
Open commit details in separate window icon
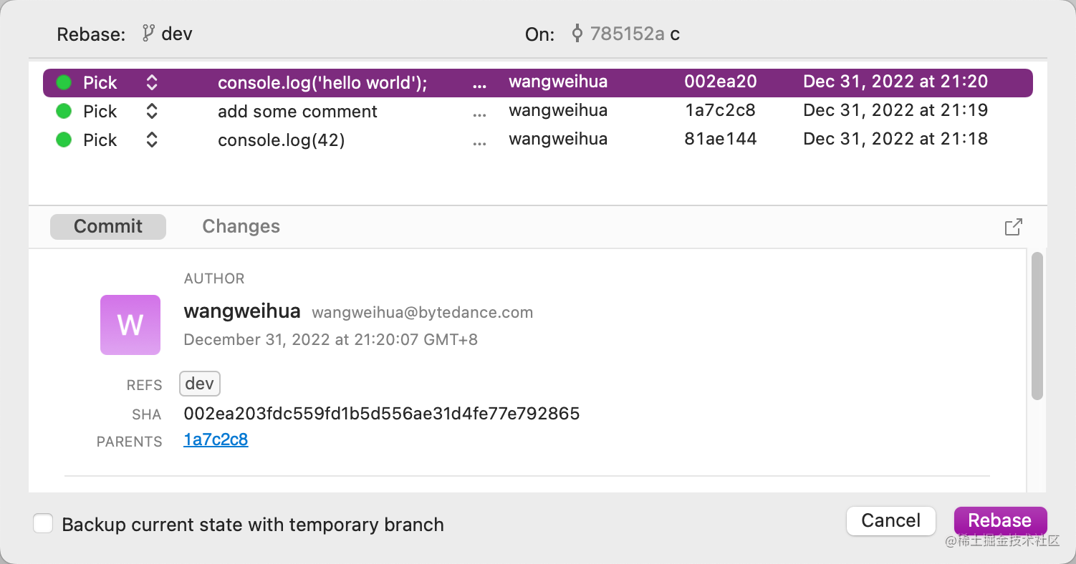1013,227
